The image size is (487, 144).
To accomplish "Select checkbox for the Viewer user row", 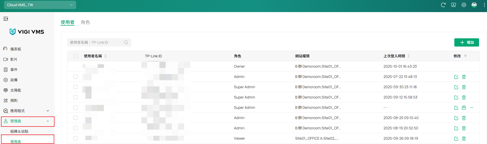I will click(x=76, y=138).
